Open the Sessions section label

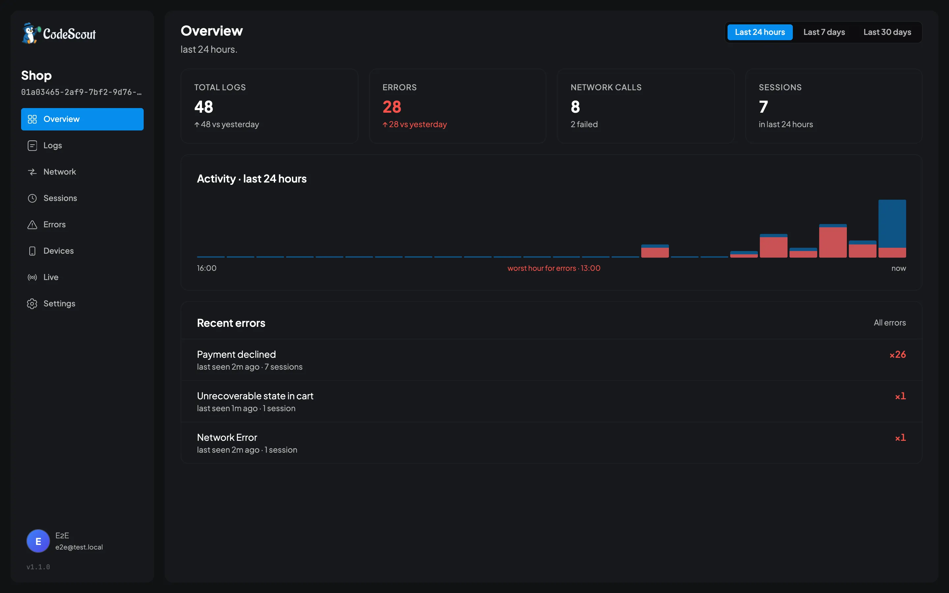coord(60,198)
